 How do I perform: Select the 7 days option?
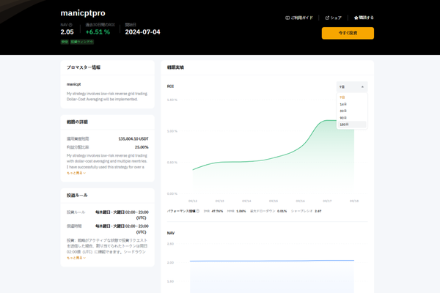[342, 97]
